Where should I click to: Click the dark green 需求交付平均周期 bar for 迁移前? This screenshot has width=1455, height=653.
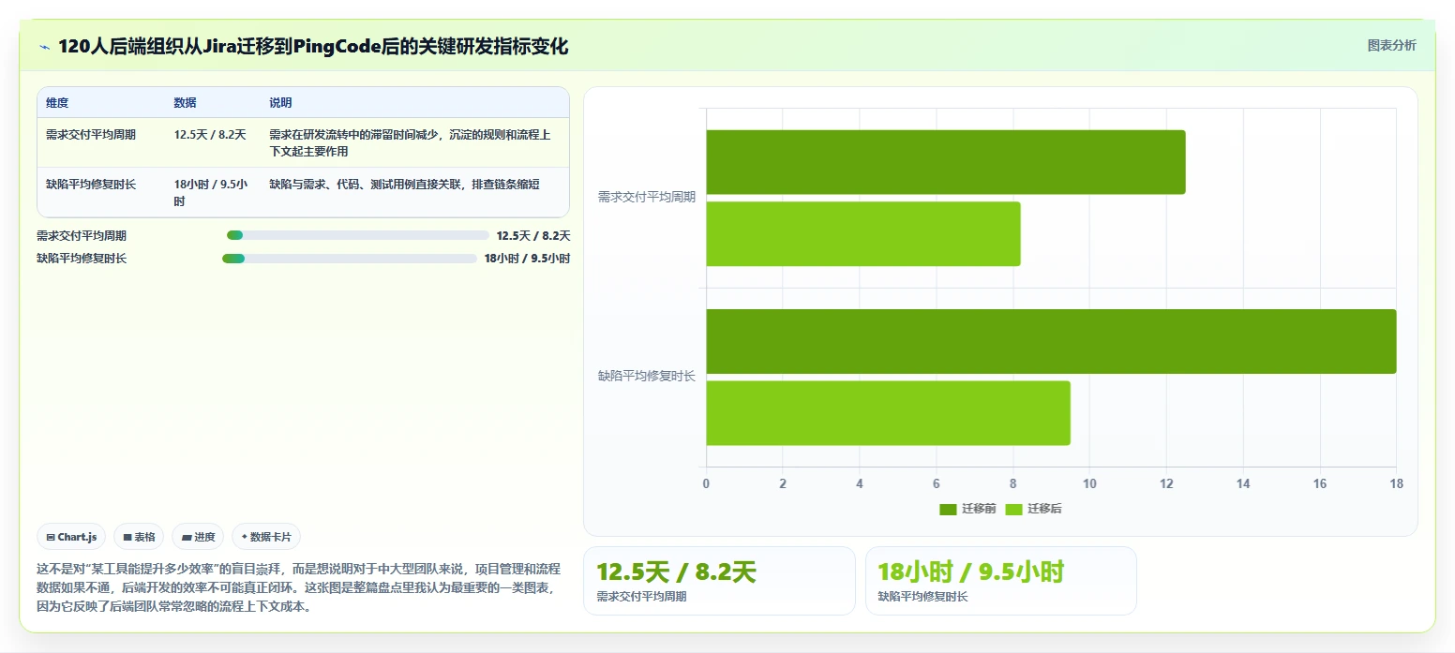(946, 162)
